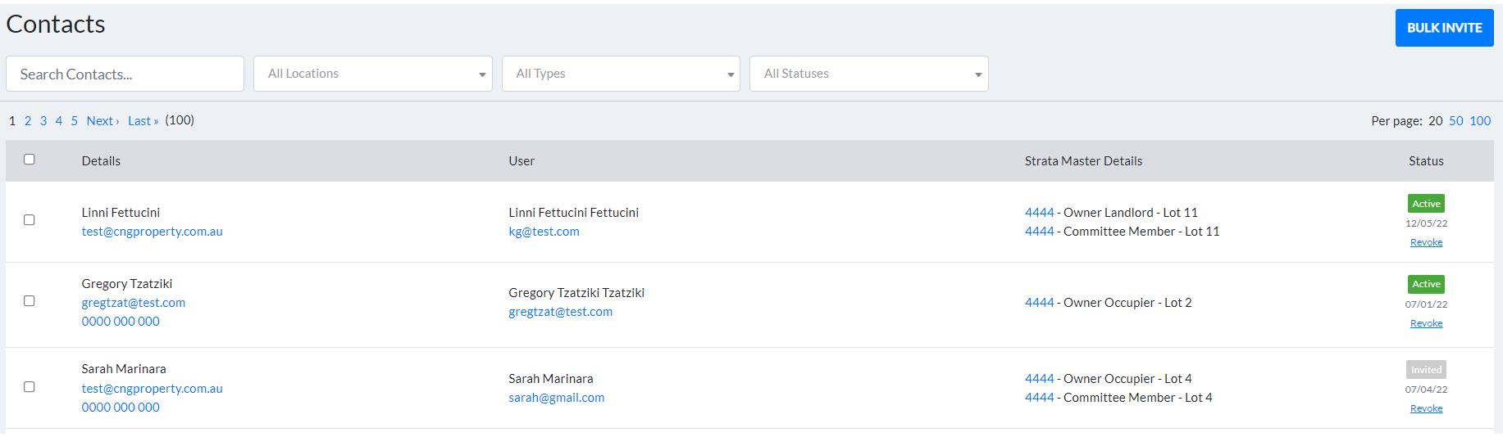The image size is (1503, 437).
Task: Open 4444 link for Owner Landlord Lot 11
Action: point(1039,213)
